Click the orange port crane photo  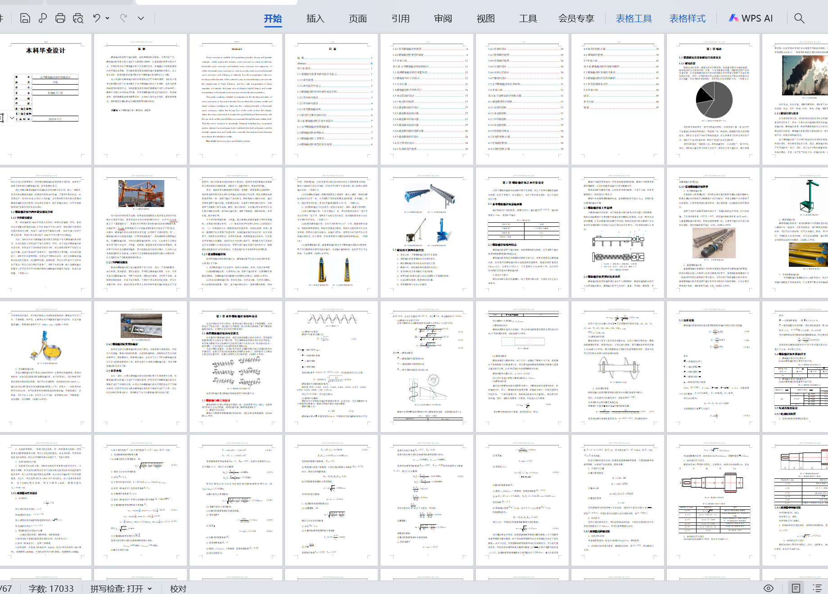141,193
